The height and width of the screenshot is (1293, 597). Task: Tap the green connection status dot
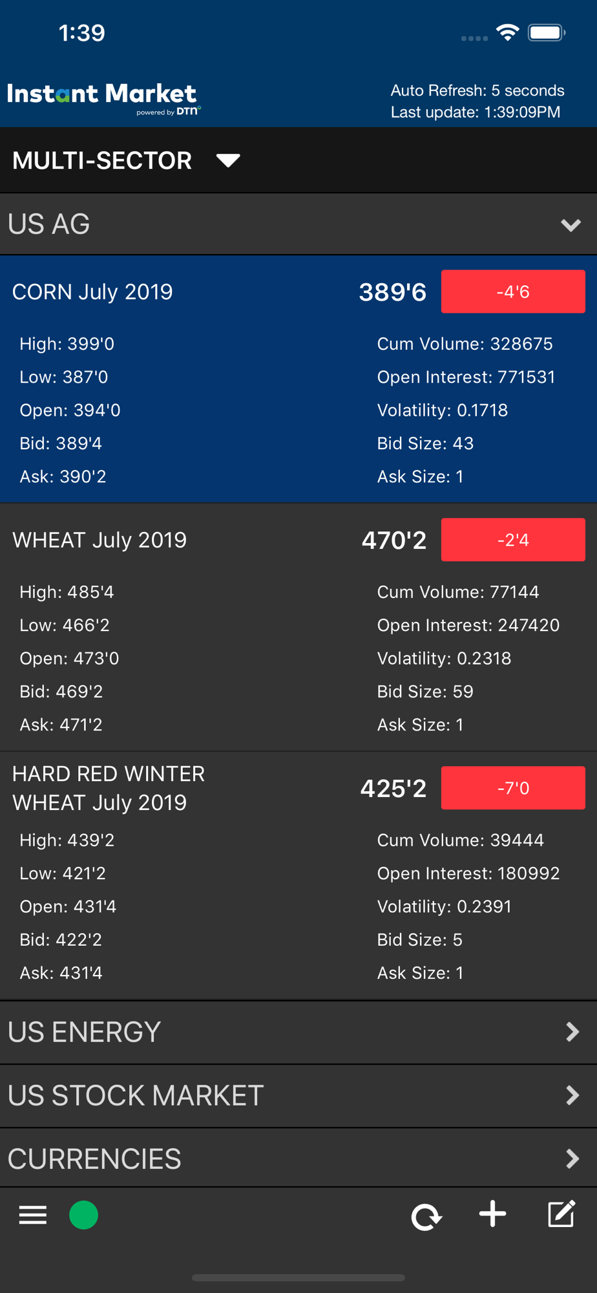(83, 1215)
